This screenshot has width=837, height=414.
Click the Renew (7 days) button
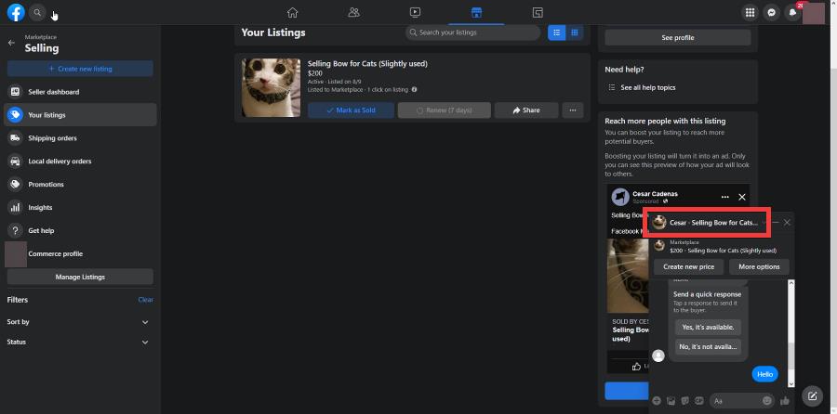(445, 110)
